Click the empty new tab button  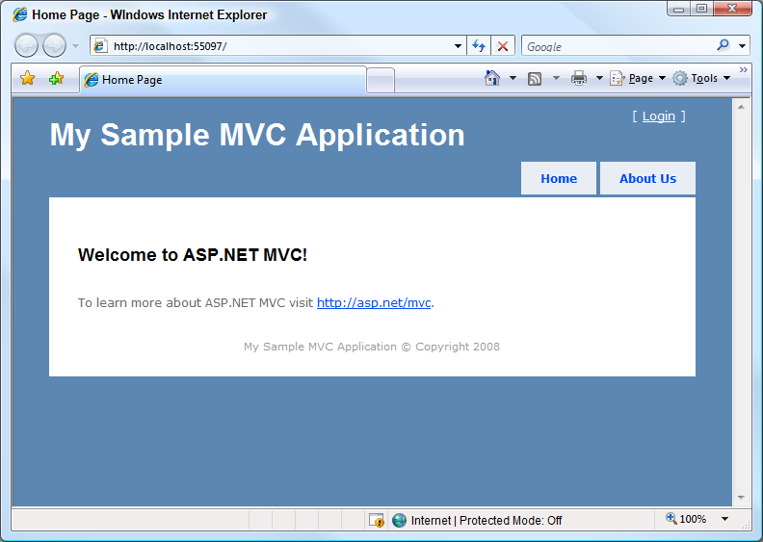click(x=381, y=80)
